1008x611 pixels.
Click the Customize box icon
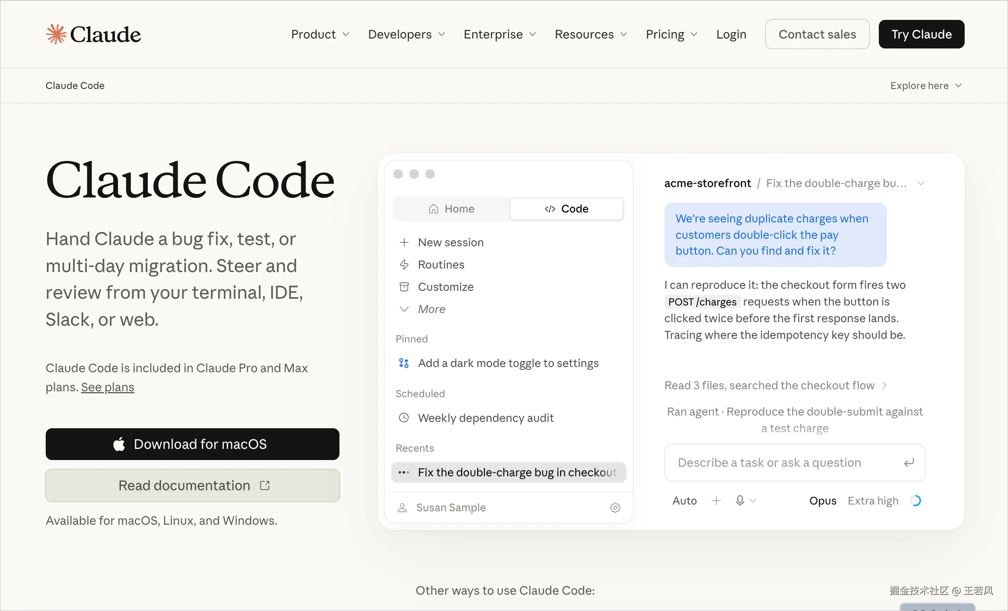pos(404,287)
